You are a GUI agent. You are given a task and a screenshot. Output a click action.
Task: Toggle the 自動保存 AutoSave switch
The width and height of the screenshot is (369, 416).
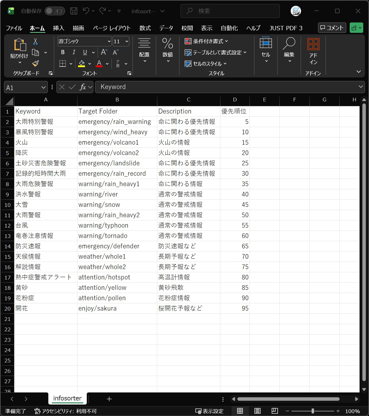[55, 11]
